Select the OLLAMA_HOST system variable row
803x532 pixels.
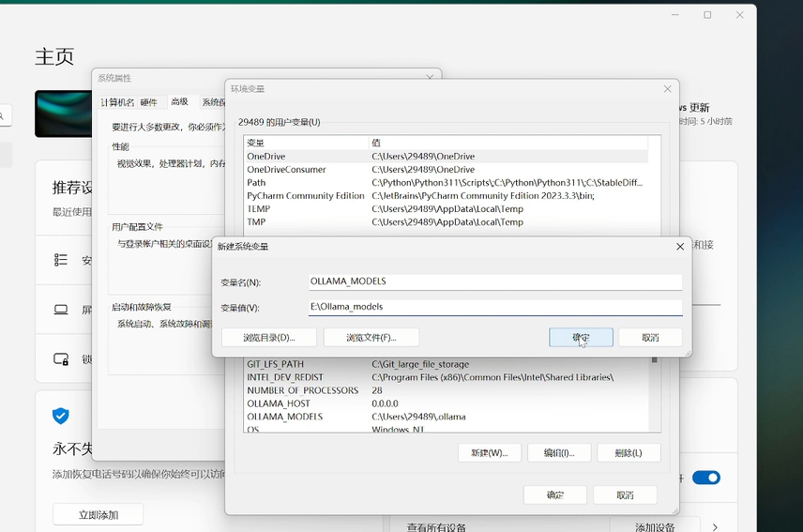278,403
